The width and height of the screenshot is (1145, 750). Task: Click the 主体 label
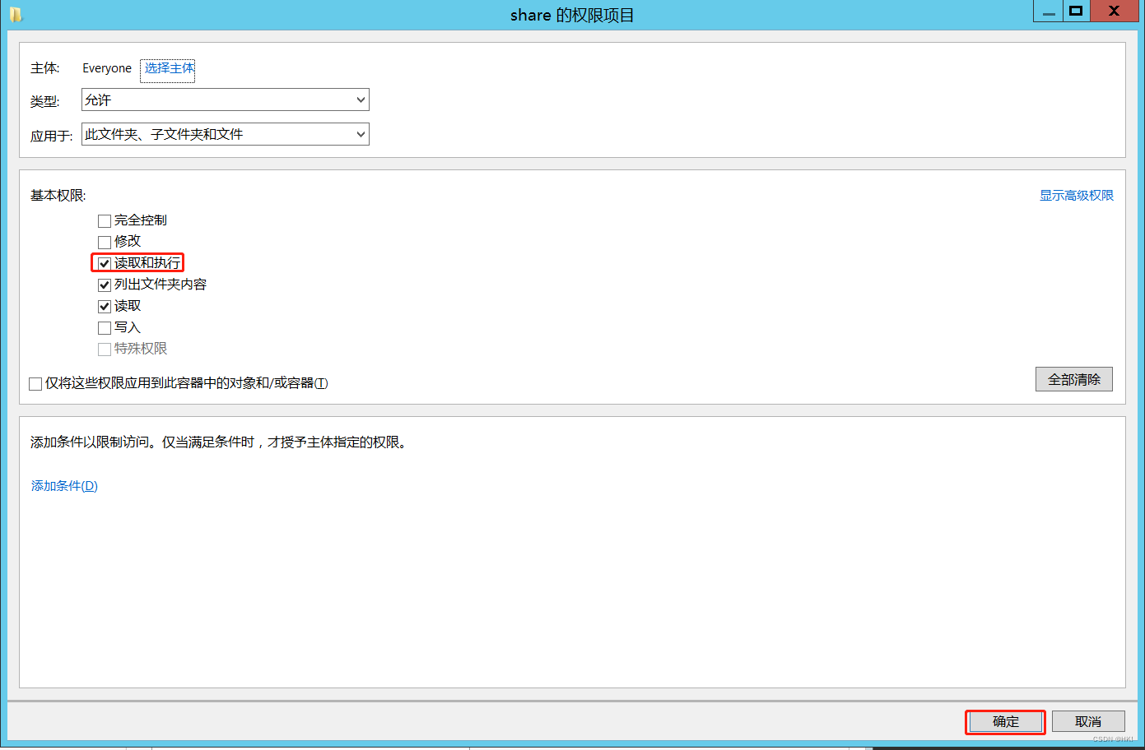[45, 68]
